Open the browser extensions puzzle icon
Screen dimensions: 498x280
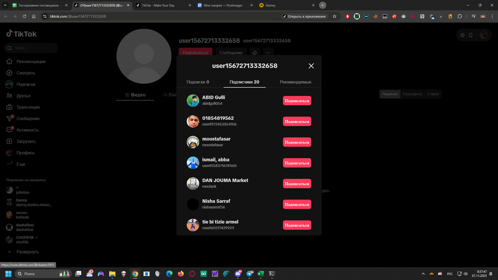(x=459, y=16)
